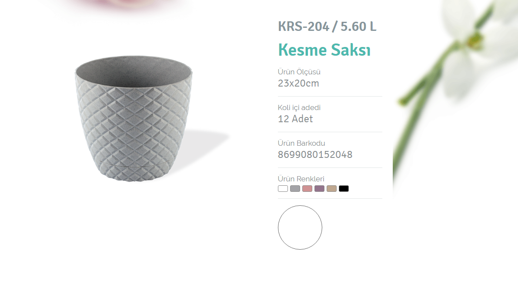Choose the beige color swatch
The image size is (518, 281).
[332, 188]
